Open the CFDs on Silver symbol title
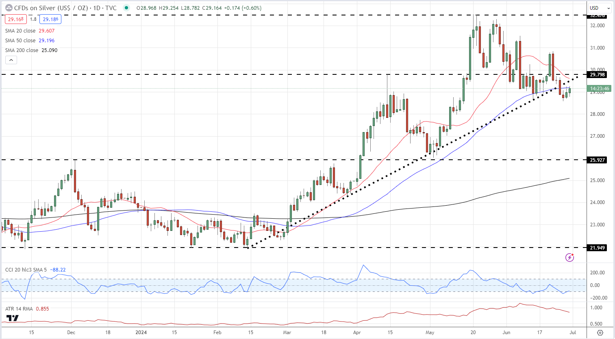Screen dimensions: 615x339 (65, 8)
